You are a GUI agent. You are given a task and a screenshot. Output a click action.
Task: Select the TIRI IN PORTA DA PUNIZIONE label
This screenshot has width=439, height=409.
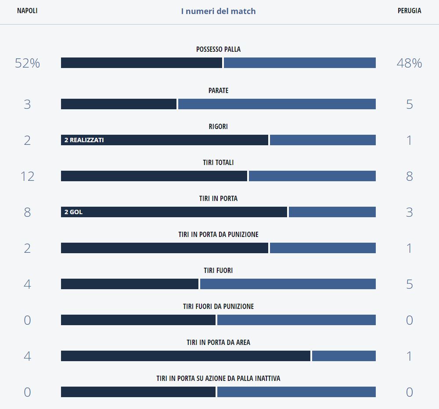click(x=218, y=235)
